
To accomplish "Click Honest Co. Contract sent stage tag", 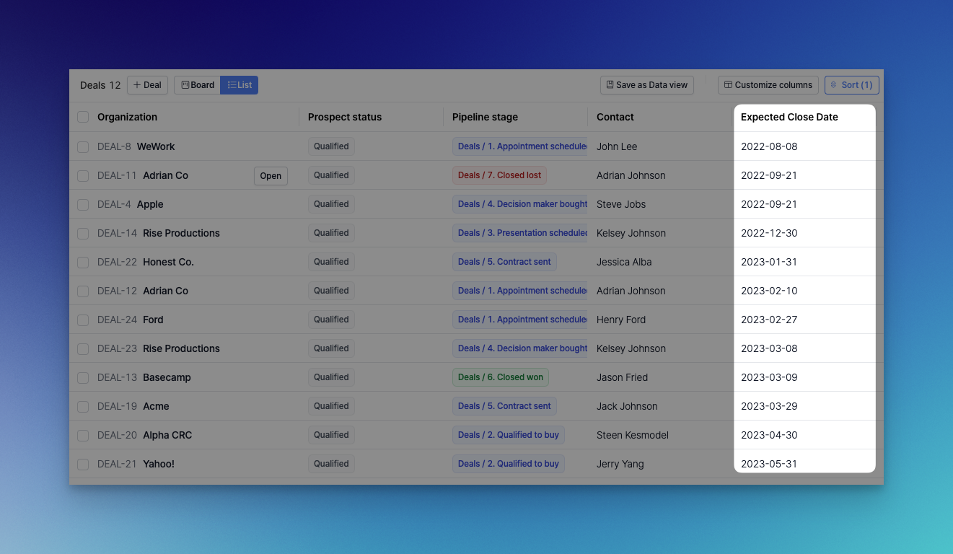I will coord(504,262).
